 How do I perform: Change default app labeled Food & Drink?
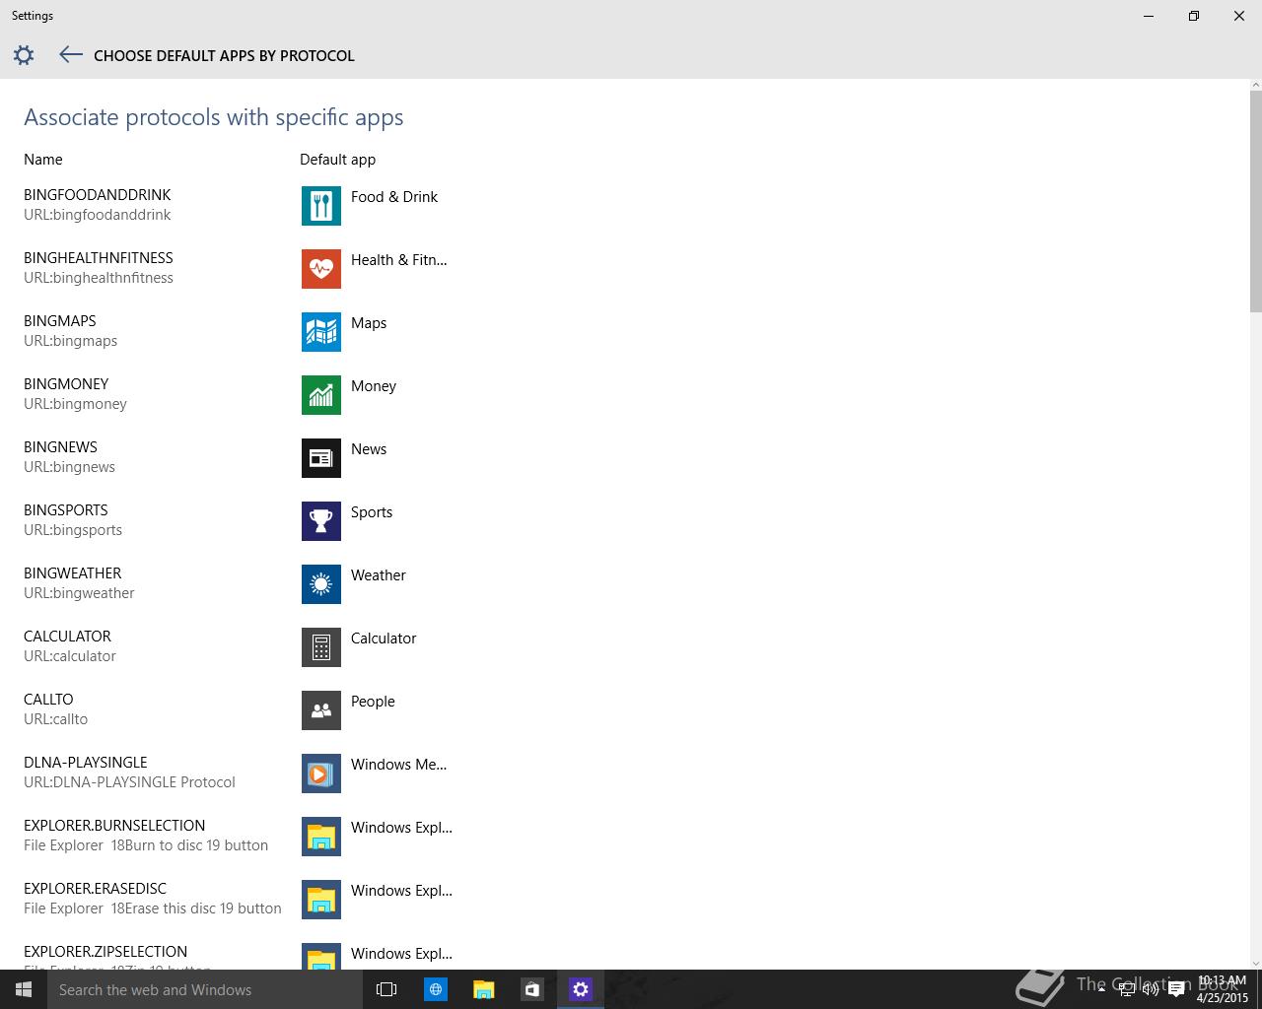[x=393, y=197]
